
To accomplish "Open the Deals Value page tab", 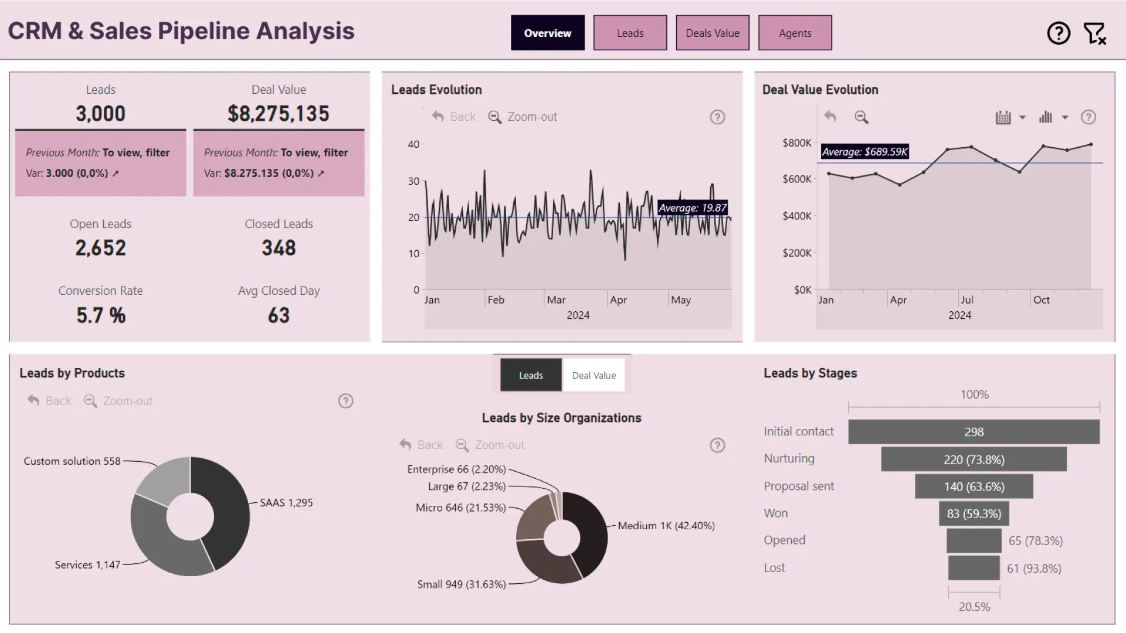I will (x=713, y=33).
